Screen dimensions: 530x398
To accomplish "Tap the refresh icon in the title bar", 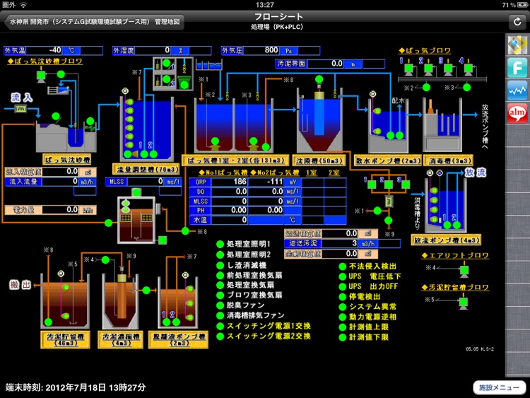I will (x=517, y=22).
